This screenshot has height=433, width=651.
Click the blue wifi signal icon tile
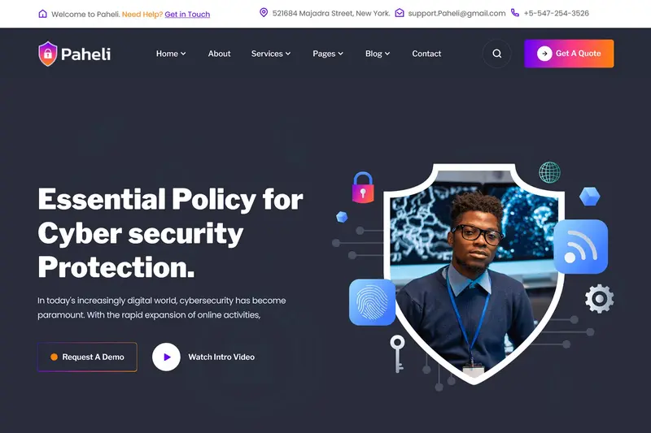pyautogui.click(x=580, y=246)
